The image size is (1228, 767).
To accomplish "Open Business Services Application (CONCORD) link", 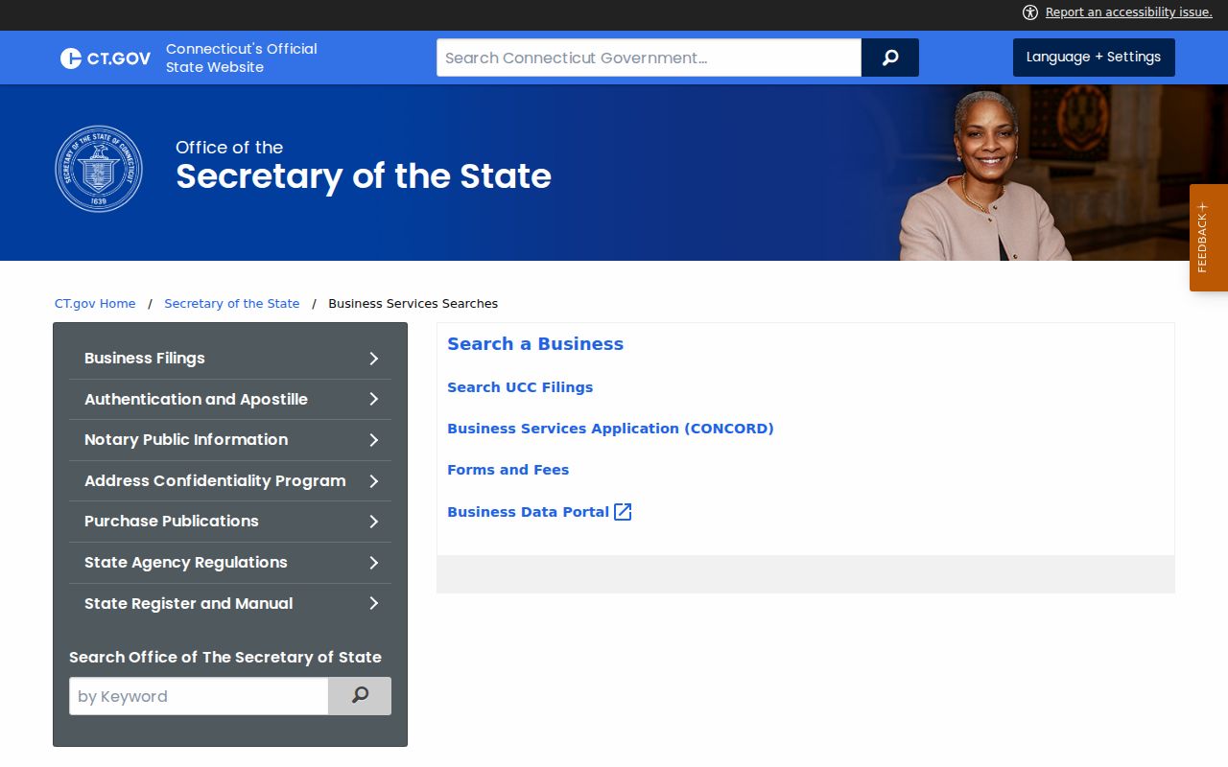I will [610, 429].
